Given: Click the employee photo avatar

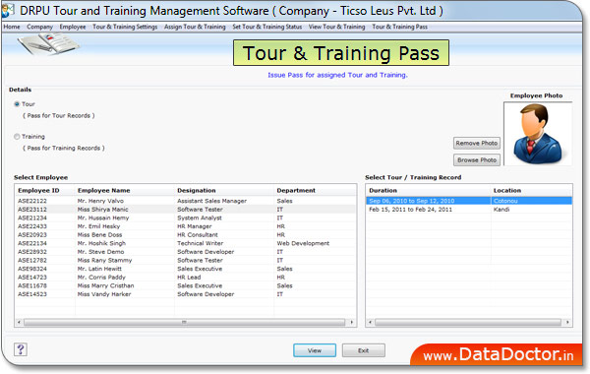Looking at the screenshot, I should tap(537, 134).
